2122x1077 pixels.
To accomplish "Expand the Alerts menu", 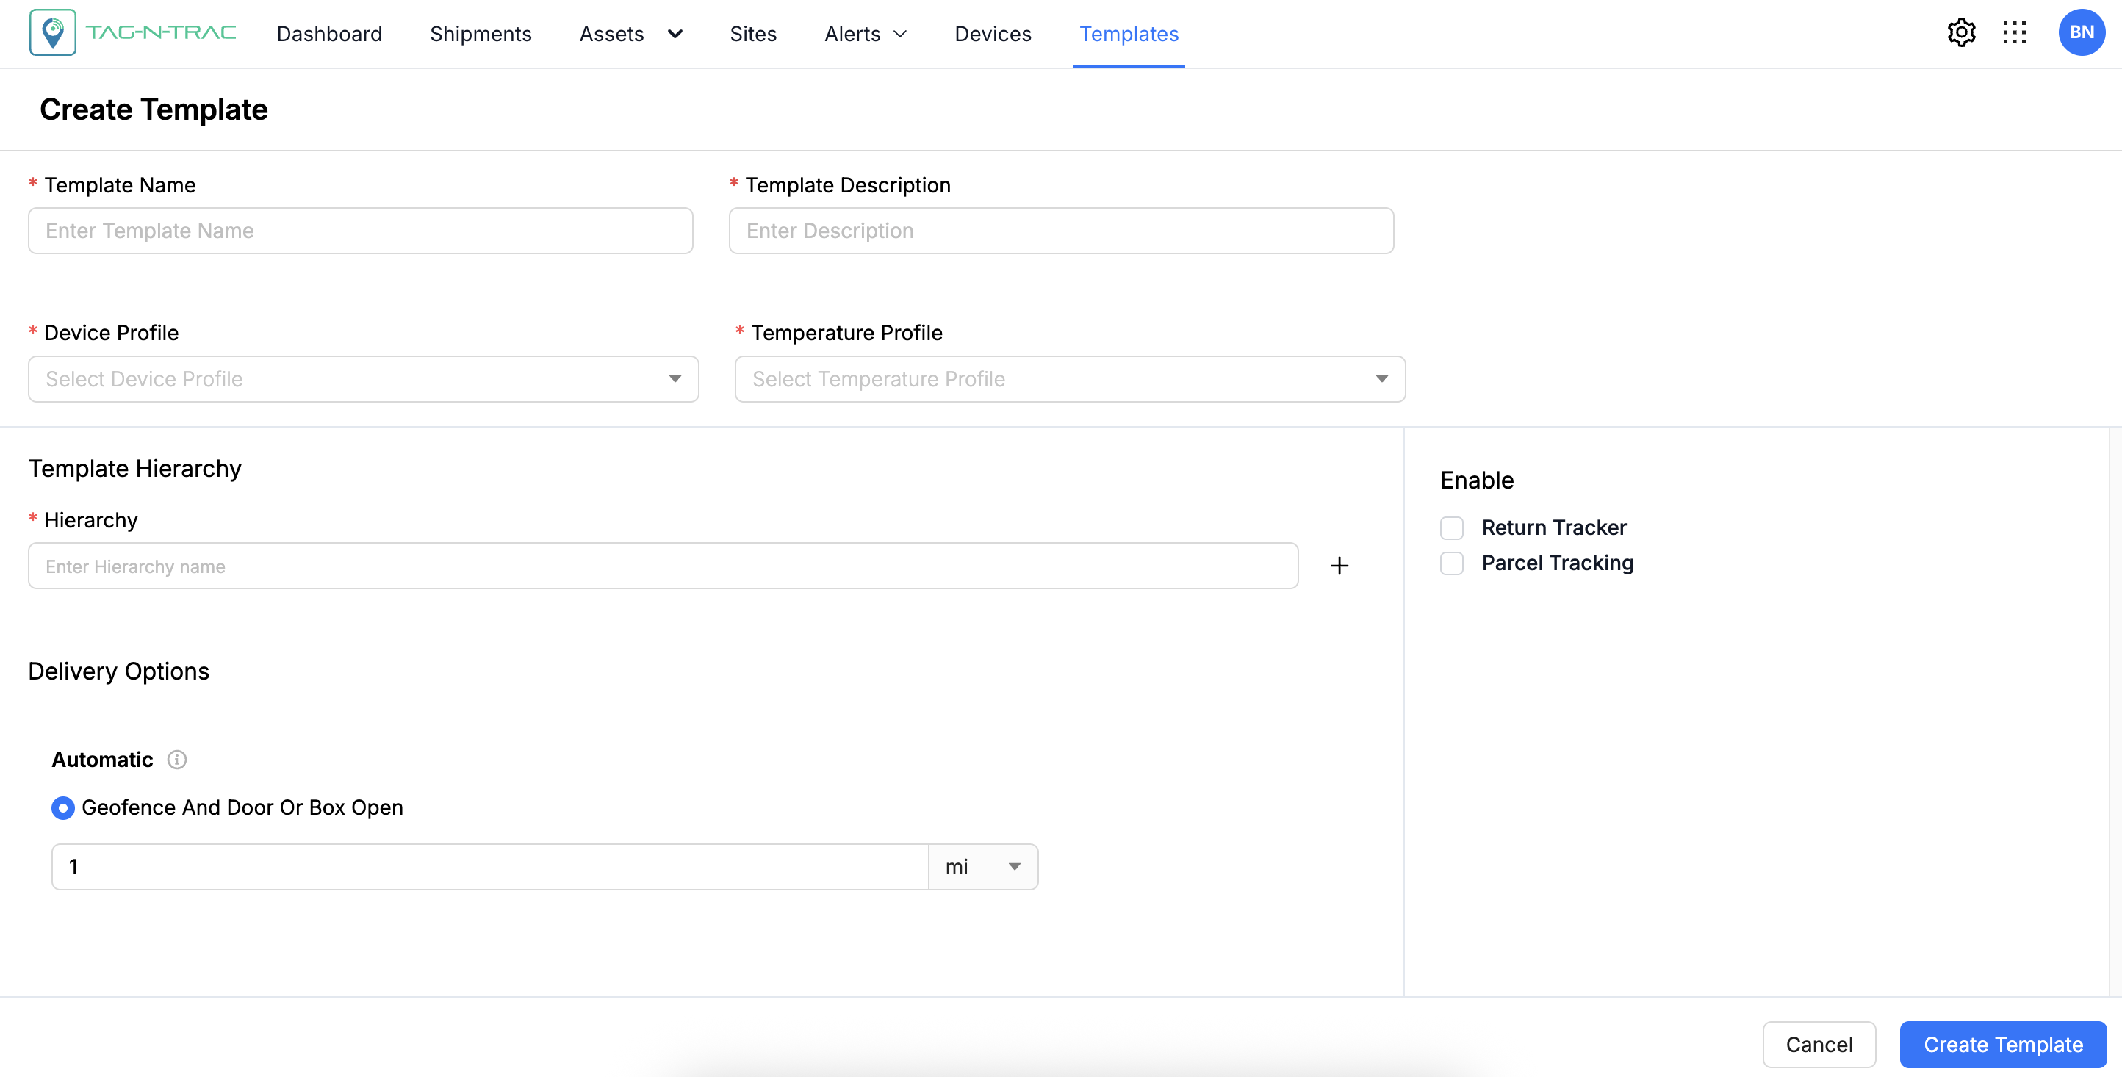I will (865, 34).
